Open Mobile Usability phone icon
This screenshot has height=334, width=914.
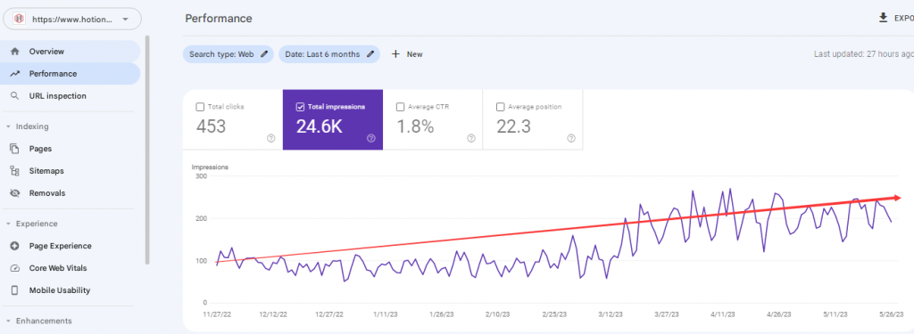pyautogui.click(x=15, y=290)
